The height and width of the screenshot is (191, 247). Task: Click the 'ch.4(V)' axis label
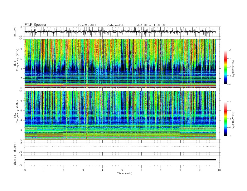pos(15,160)
